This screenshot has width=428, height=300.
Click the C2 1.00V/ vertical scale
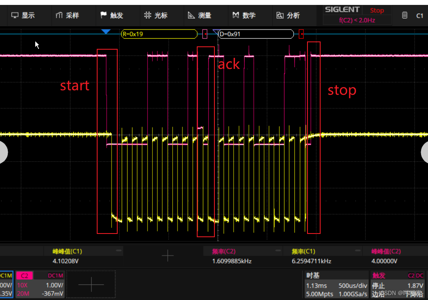(54, 285)
